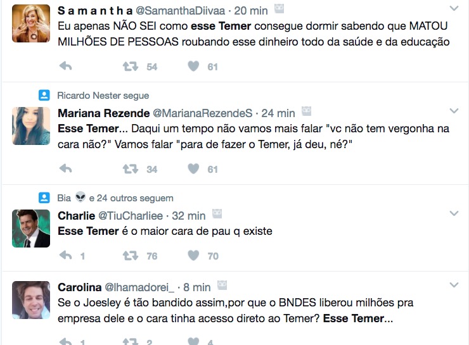Screen dimensions: 469x345
Task: Like Samantha's tweet
Action: click(194, 66)
